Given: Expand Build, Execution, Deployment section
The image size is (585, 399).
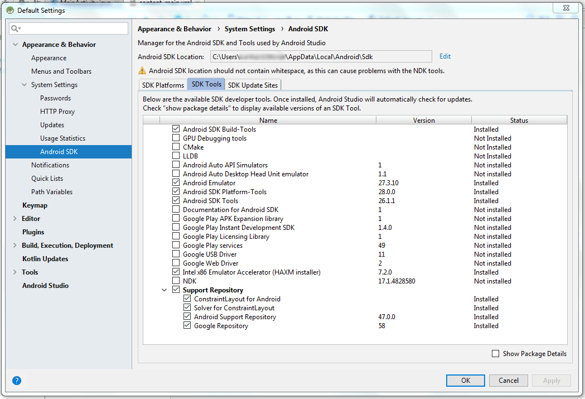Looking at the screenshot, I should (x=15, y=245).
